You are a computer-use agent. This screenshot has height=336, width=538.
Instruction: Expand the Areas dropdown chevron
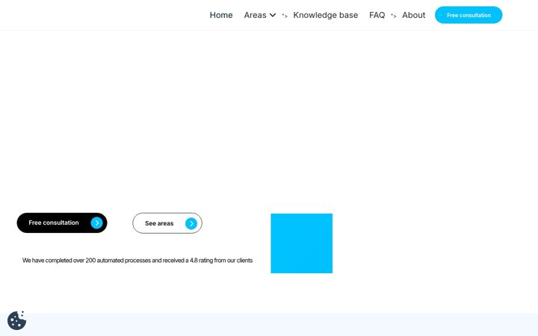(273, 15)
